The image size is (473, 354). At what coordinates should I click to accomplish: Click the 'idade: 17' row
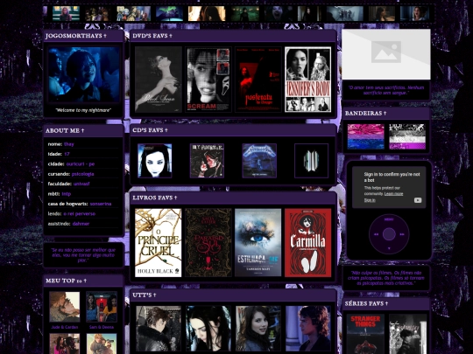[82, 154]
